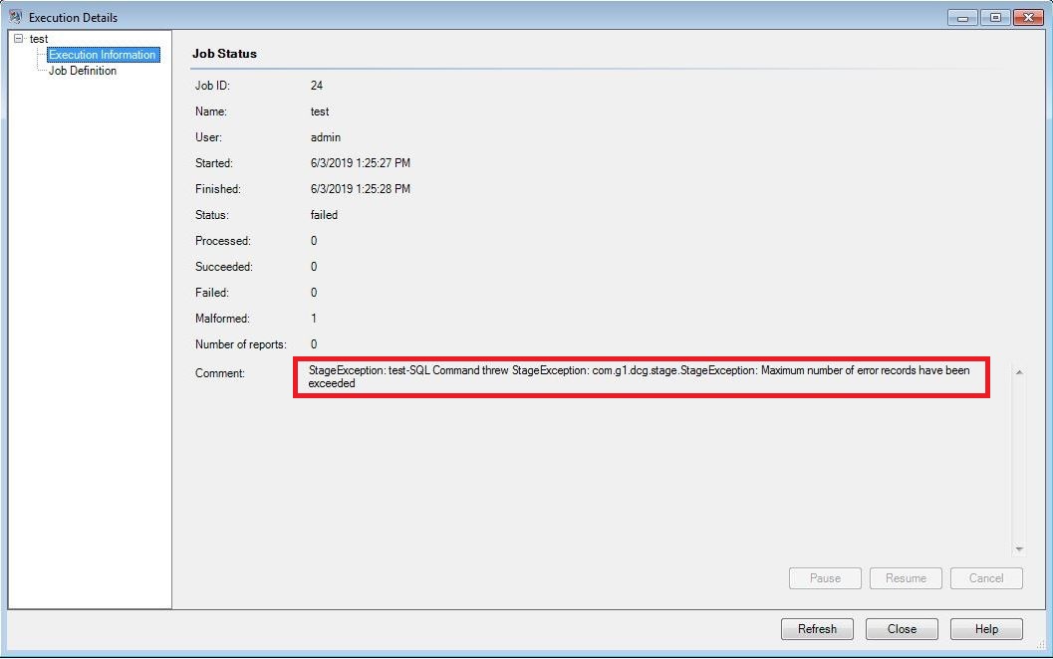Screen dimensions: 1053x659
Task: Minimize the Execution Details window
Action: (962, 18)
